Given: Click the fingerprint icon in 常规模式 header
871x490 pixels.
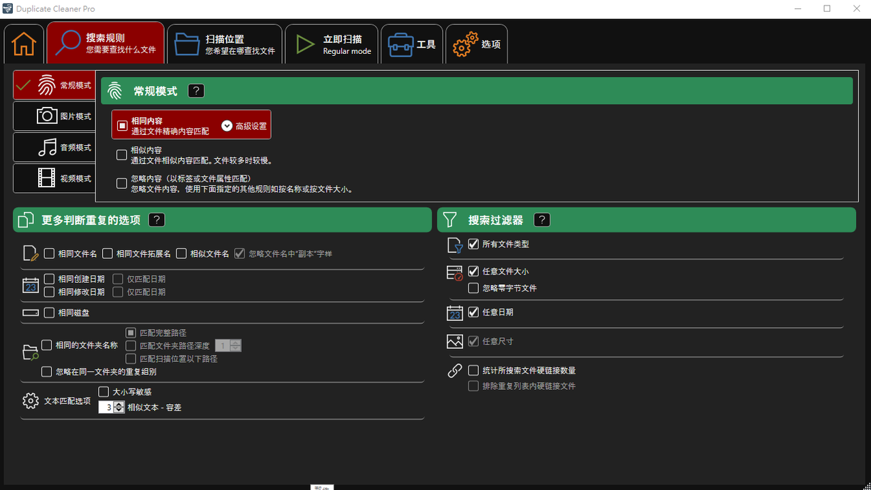Looking at the screenshot, I should tap(114, 91).
